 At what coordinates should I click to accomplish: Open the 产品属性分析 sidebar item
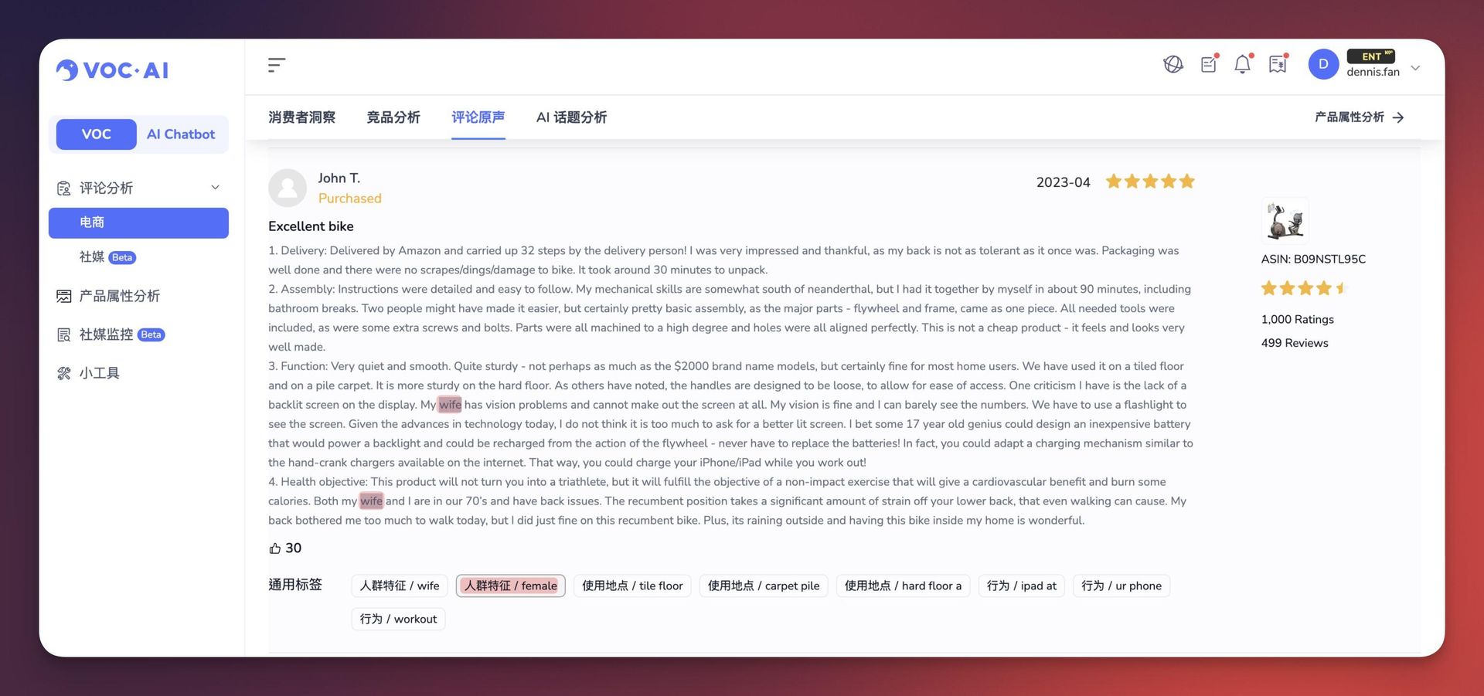click(119, 296)
